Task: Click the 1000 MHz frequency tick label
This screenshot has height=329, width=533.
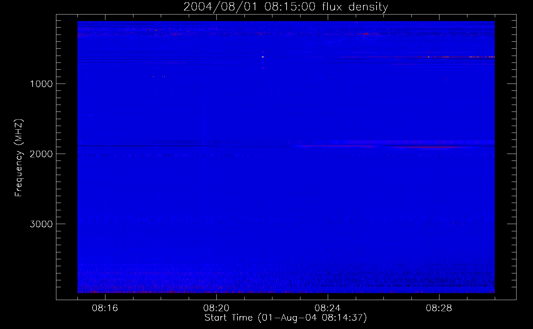Action: coord(41,84)
